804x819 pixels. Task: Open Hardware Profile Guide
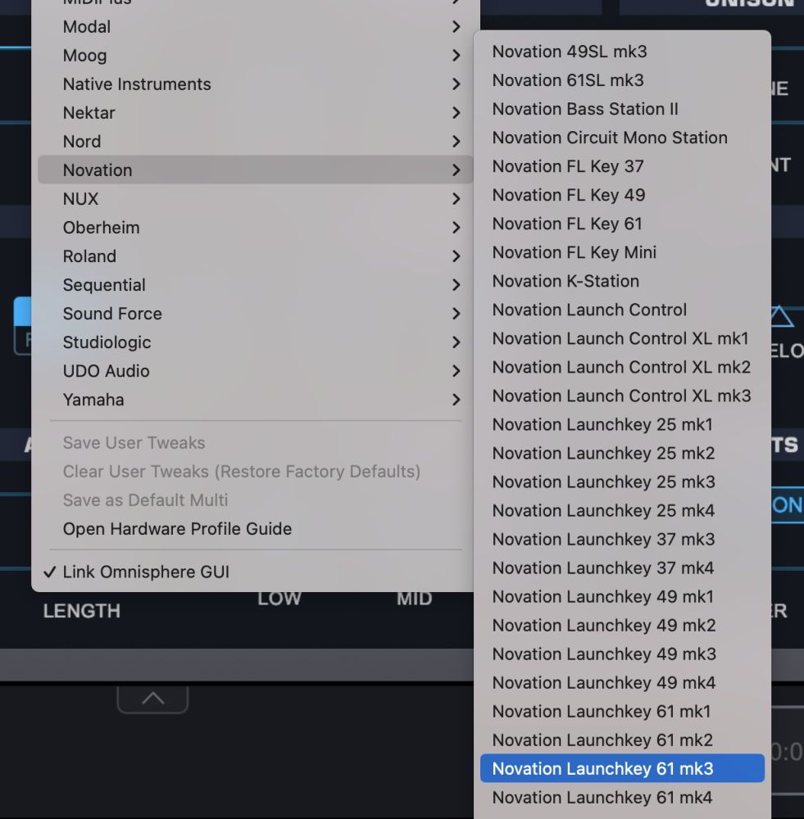coord(177,529)
